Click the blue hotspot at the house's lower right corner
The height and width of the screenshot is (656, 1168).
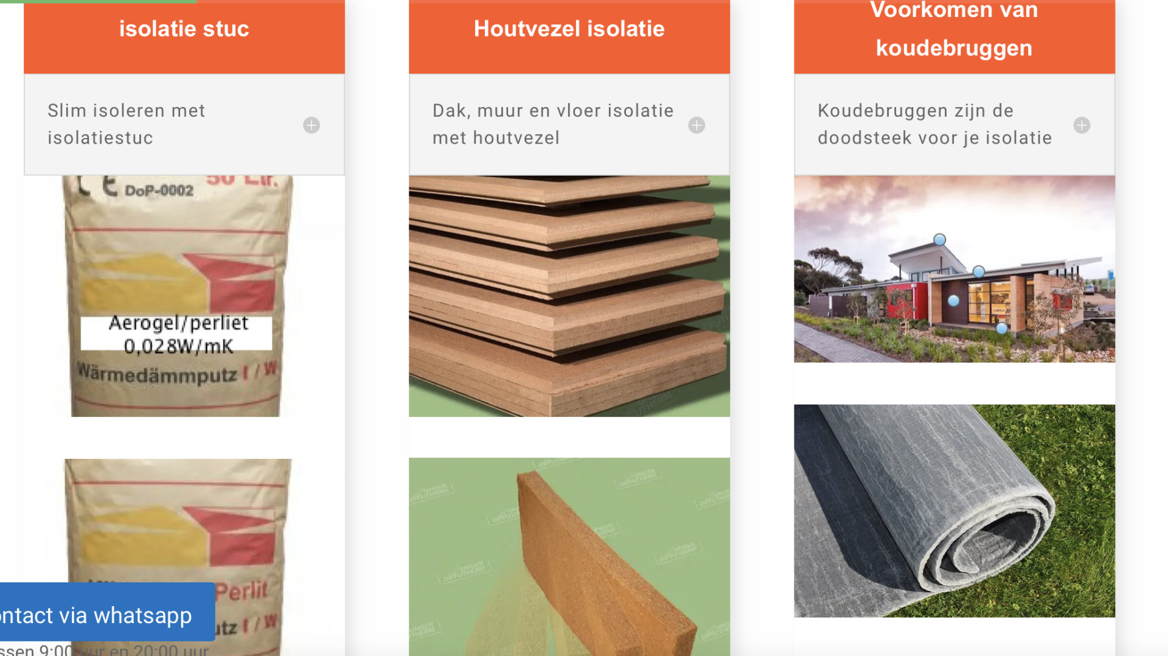tap(1002, 329)
